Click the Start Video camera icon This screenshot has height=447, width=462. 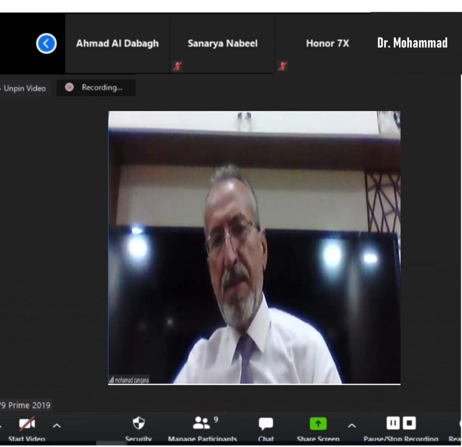(27, 424)
